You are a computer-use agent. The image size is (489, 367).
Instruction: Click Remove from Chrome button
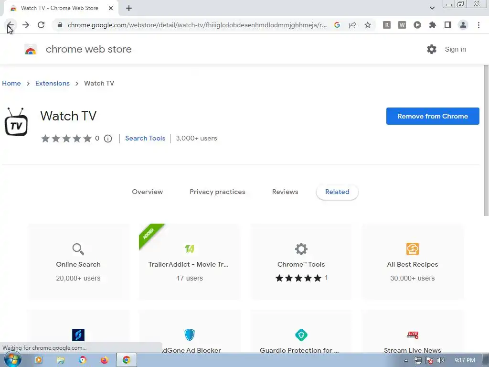pos(433,116)
